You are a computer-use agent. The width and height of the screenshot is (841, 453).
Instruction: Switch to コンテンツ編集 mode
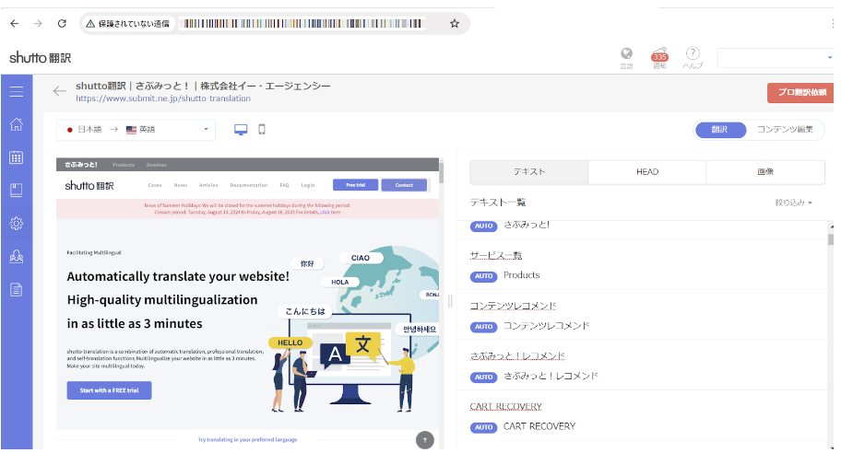[x=785, y=130]
